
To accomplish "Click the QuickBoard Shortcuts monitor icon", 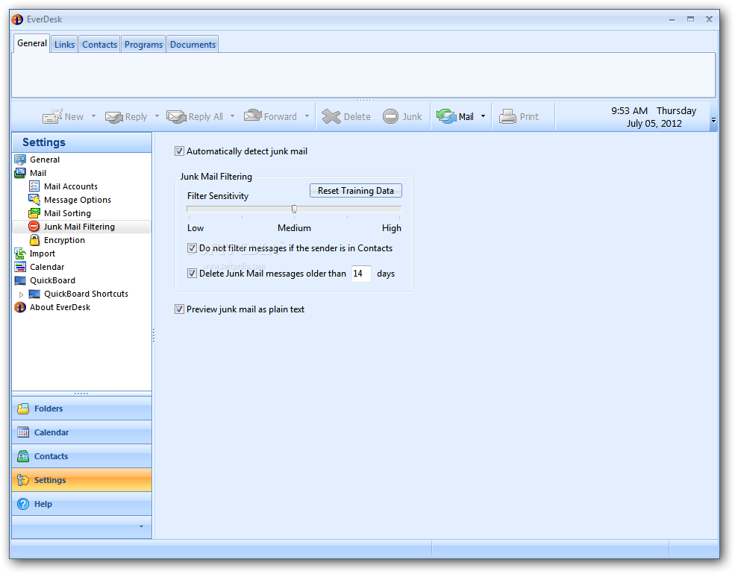I will click(34, 294).
